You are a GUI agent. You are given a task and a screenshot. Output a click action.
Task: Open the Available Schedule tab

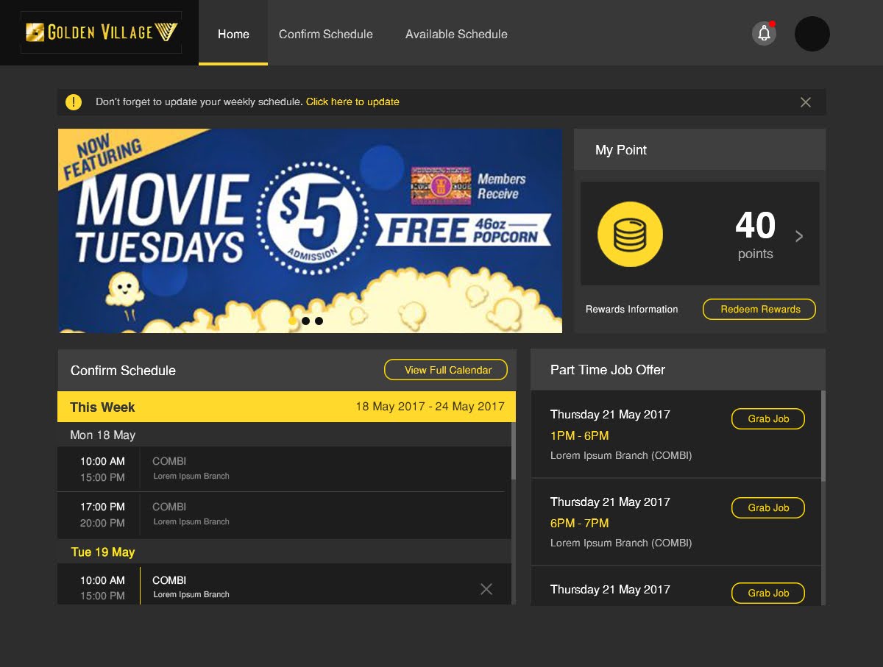click(x=456, y=34)
